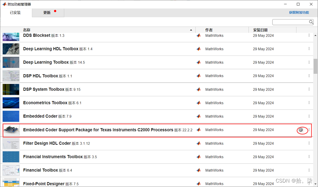Open options menu for C2000 Support Package
The width and height of the screenshot is (318, 187).
[309, 130]
